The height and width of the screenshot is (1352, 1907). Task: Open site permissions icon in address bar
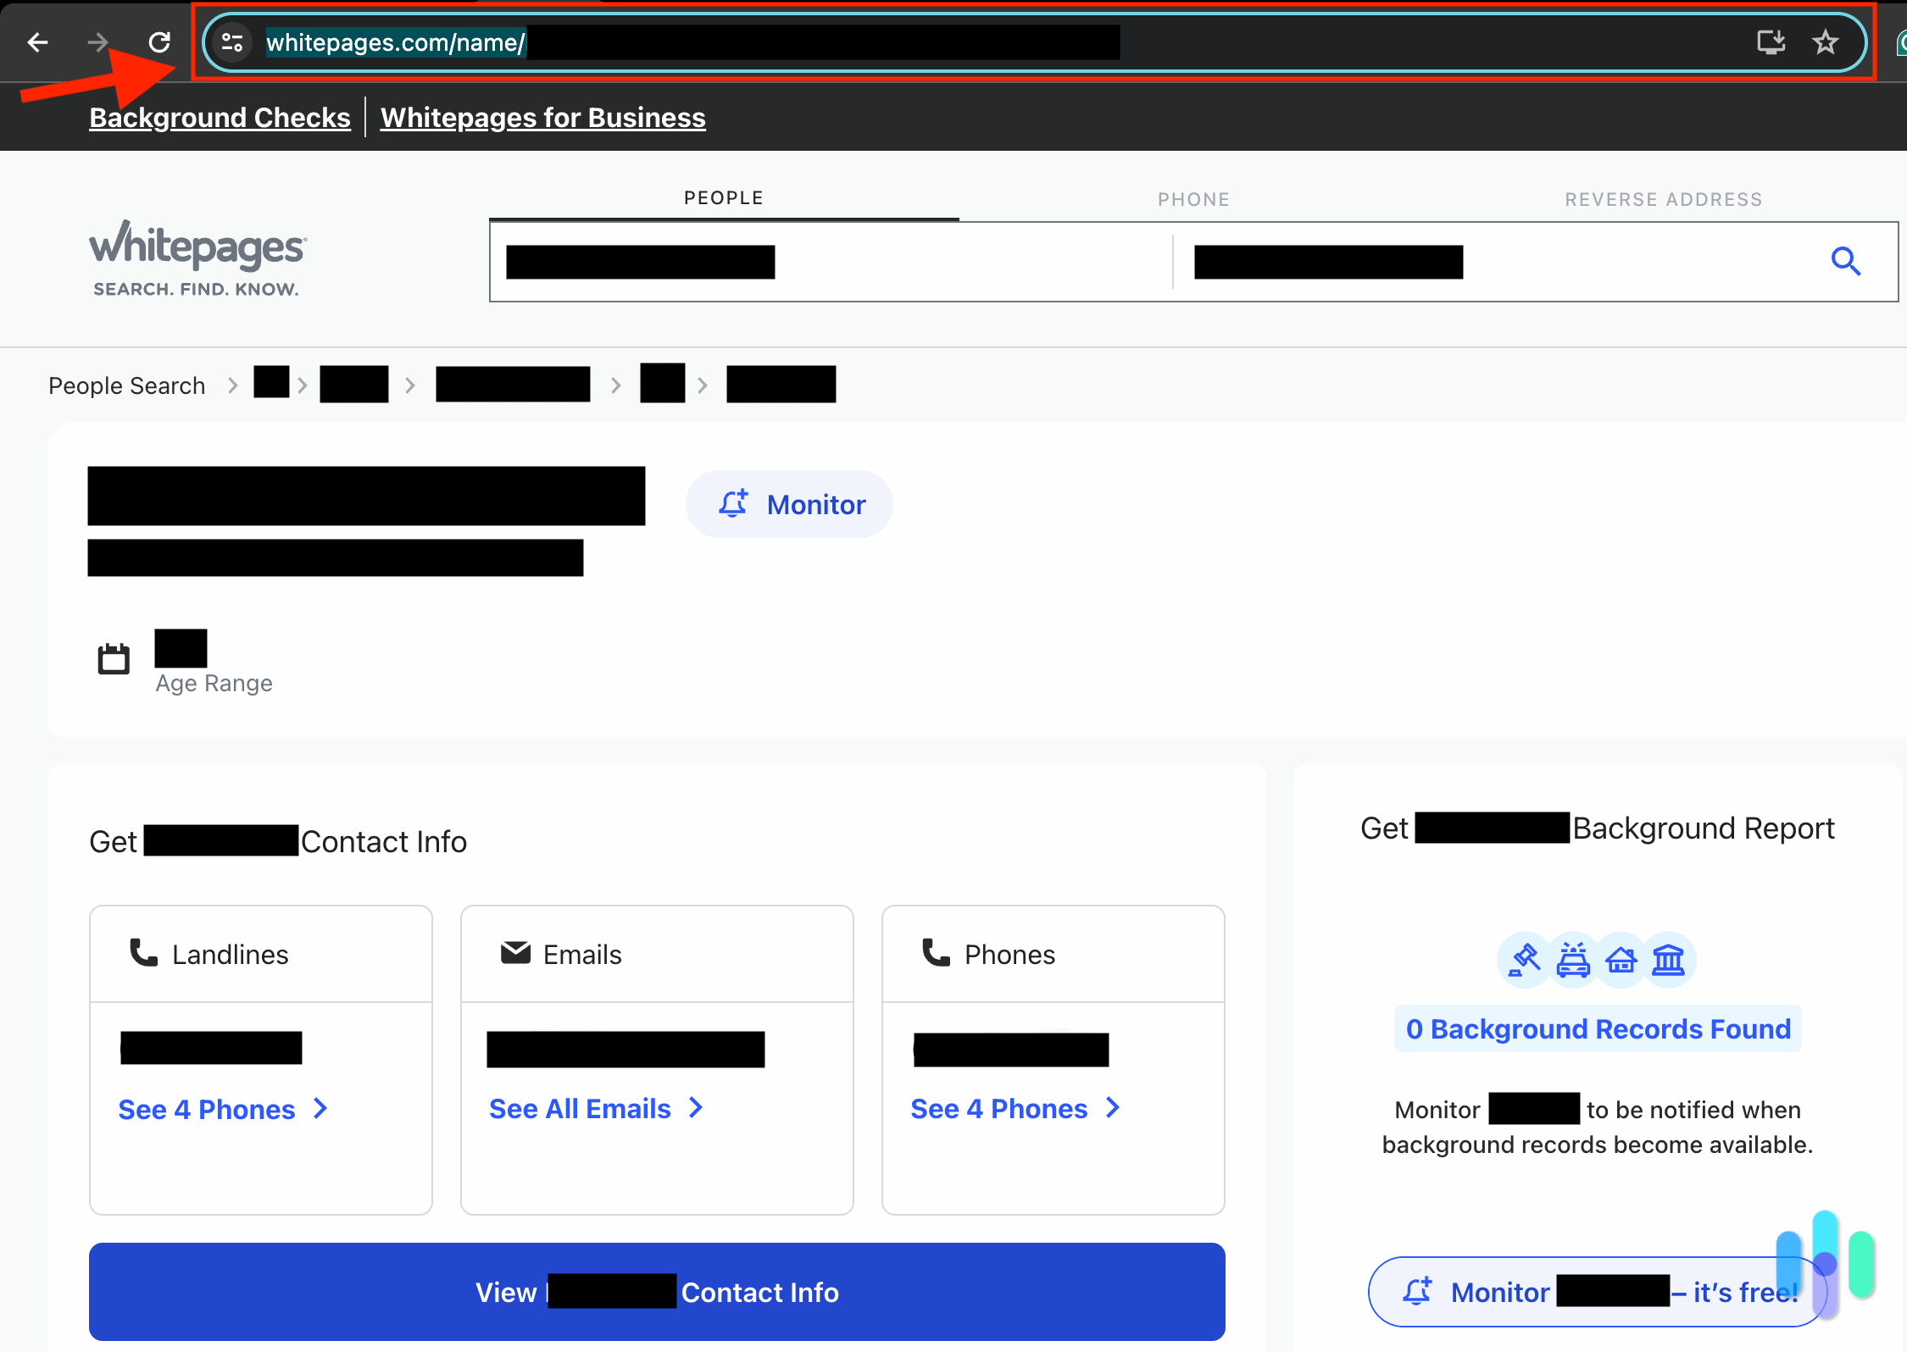pyautogui.click(x=231, y=42)
